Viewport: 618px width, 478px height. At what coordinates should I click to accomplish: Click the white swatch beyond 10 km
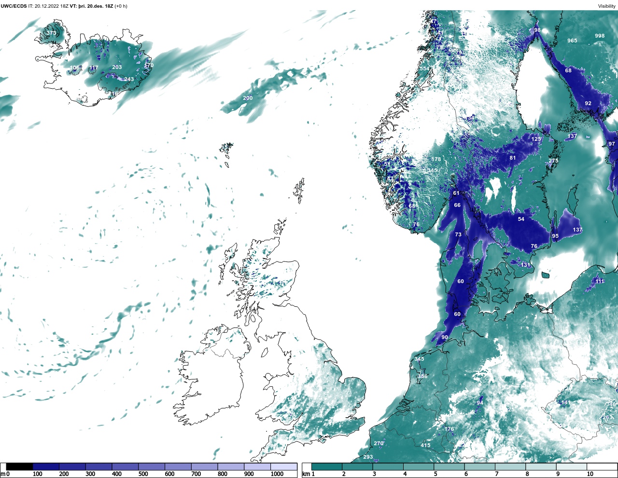tap(602, 466)
